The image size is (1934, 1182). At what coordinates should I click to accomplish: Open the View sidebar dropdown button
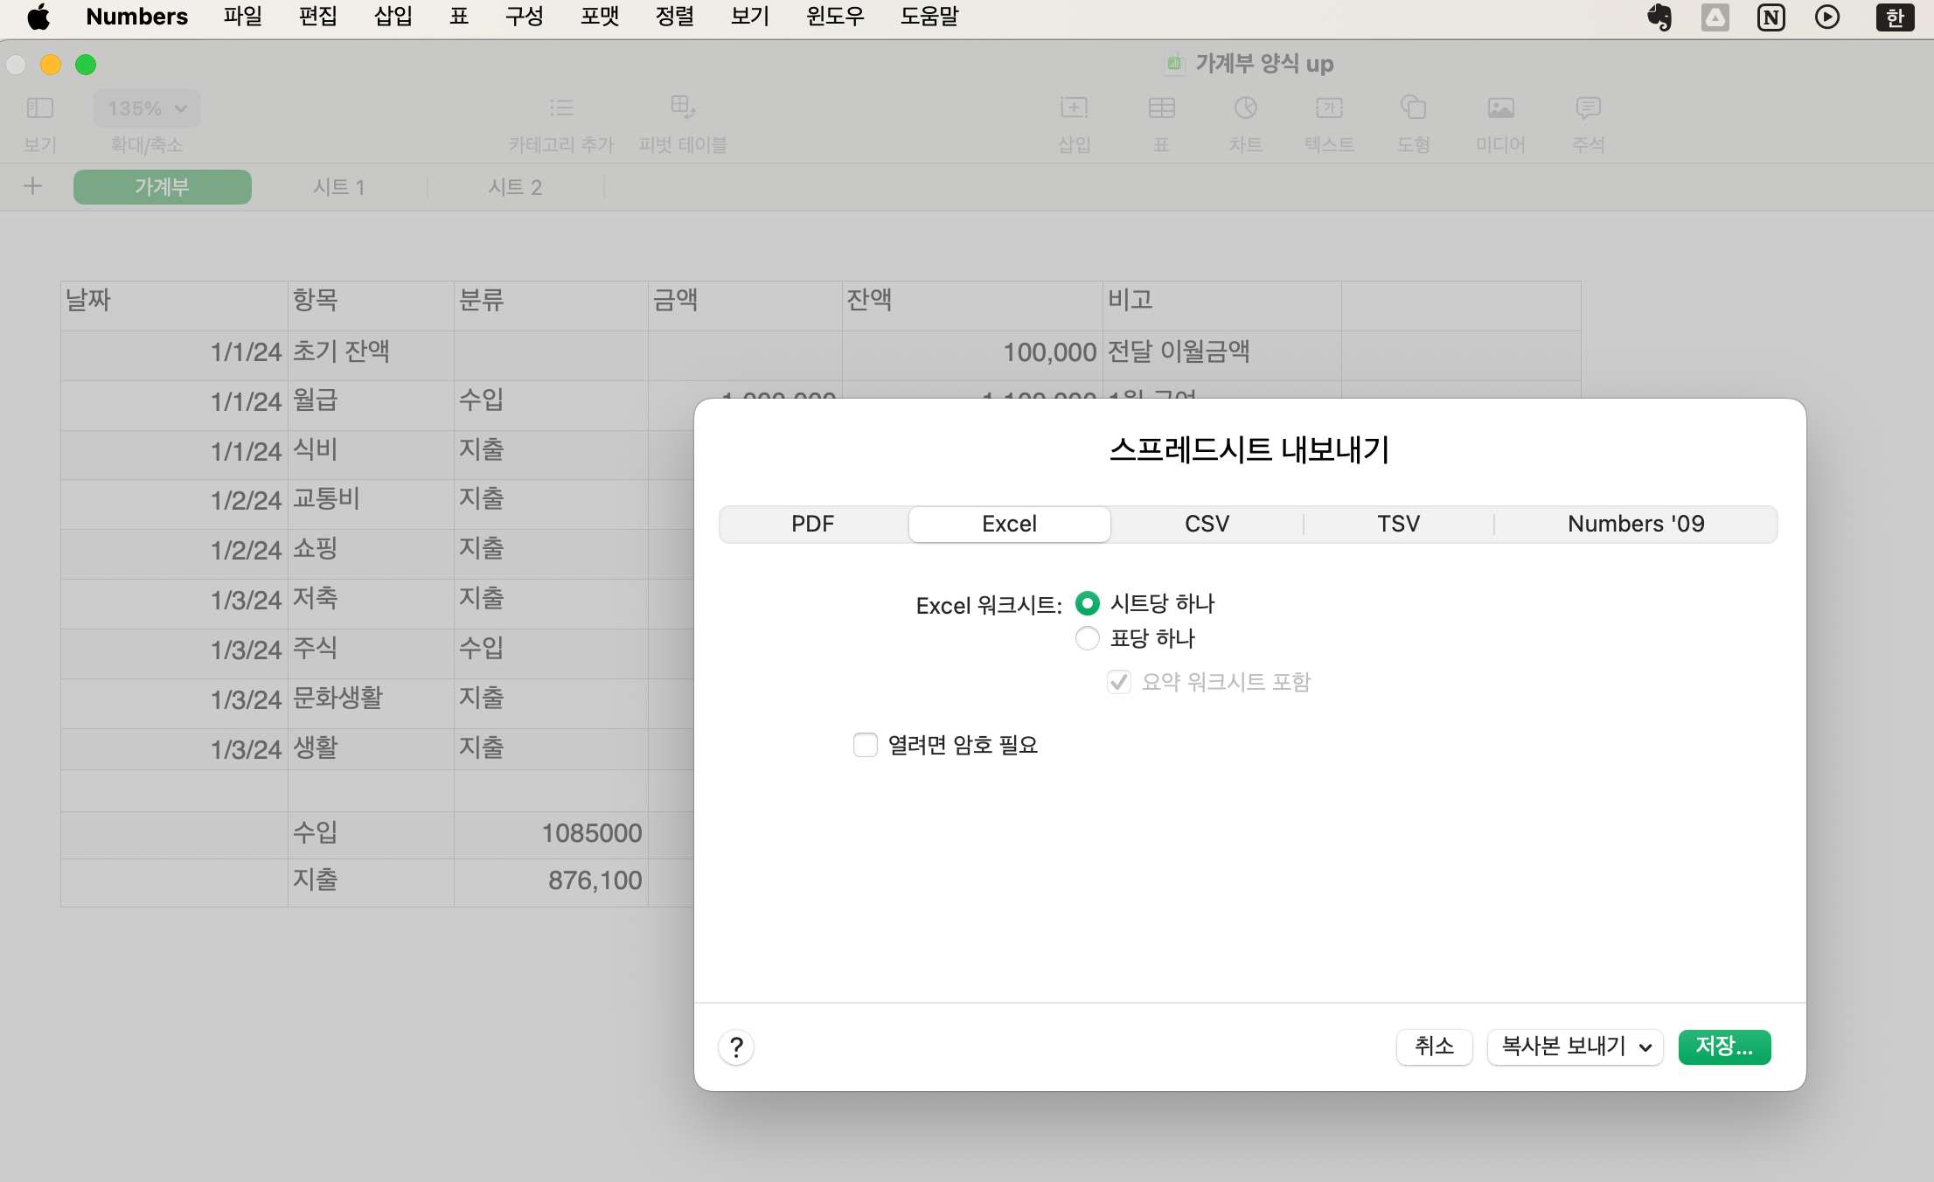click(40, 108)
